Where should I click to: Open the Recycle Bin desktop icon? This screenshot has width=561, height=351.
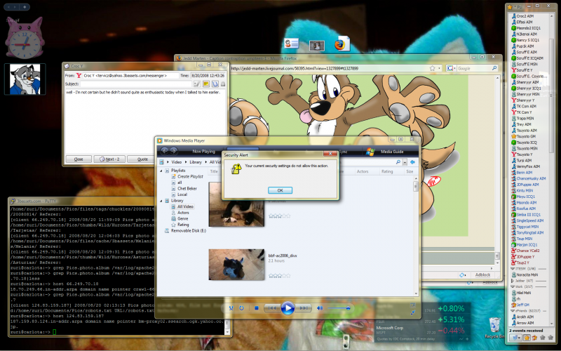(x=494, y=325)
